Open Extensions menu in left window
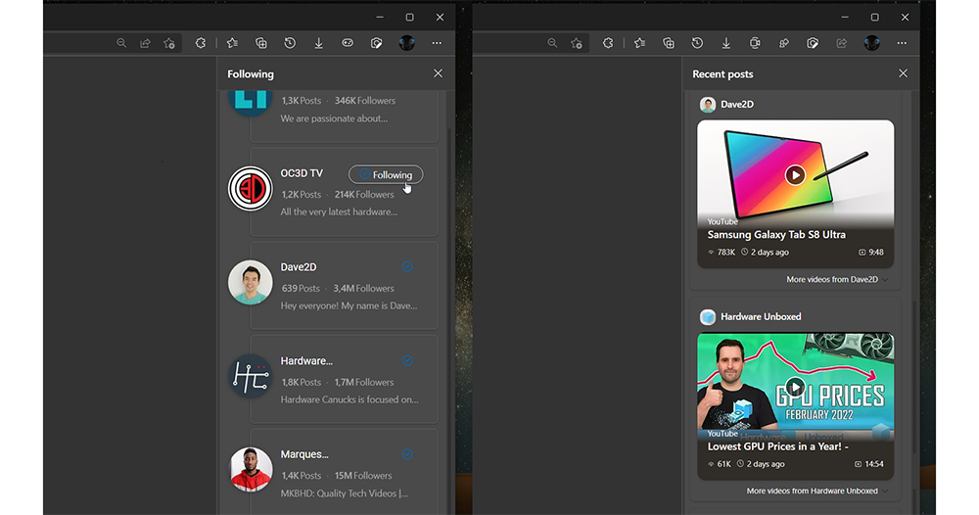Image resolution: width=979 pixels, height=515 pixels. point(201,43)
